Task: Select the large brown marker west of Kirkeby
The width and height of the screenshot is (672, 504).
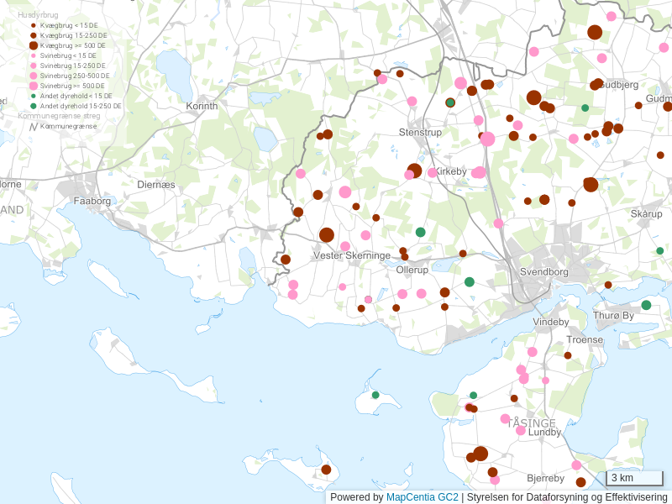Action: 414,171
